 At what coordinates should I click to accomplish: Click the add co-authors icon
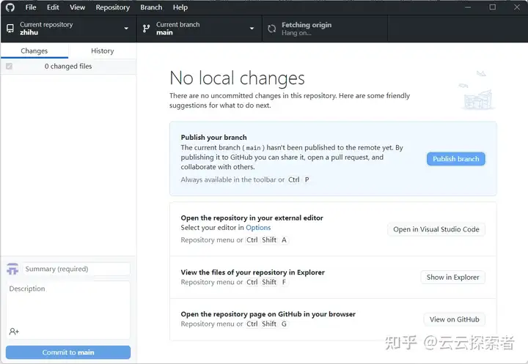14,331
